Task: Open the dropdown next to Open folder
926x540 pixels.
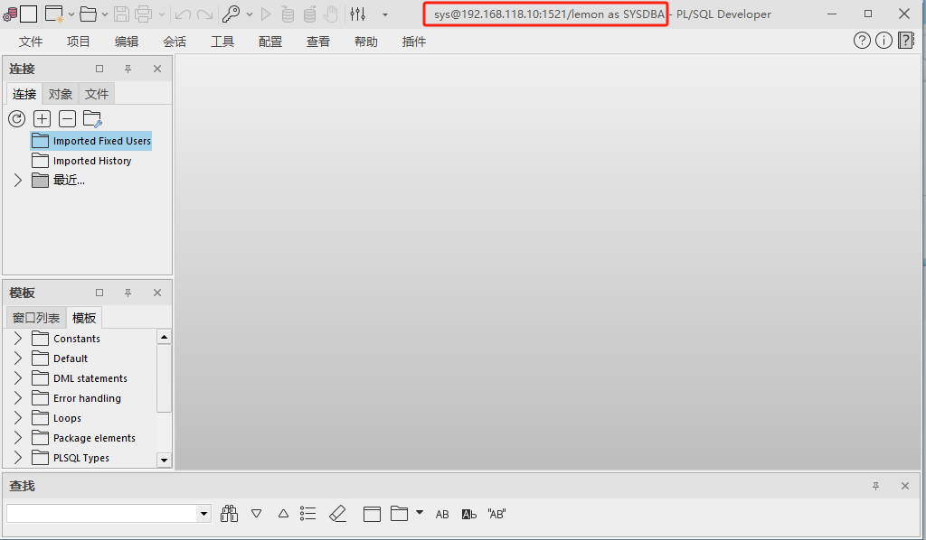Action: coord(105,14)
